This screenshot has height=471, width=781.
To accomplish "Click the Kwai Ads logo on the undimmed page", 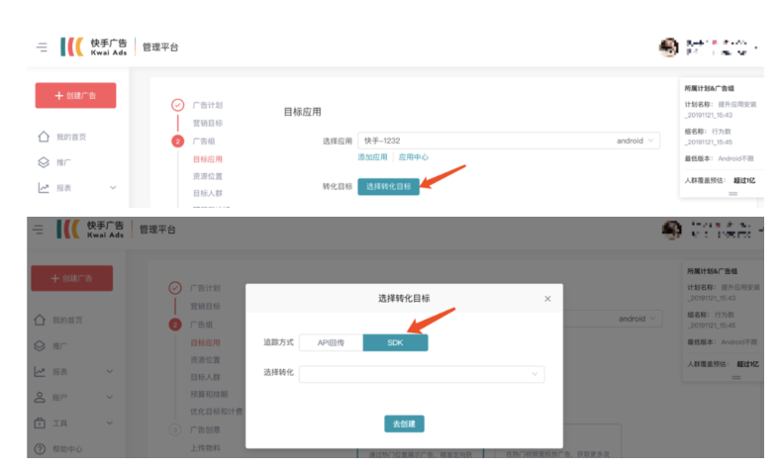I will coord(94,47).
